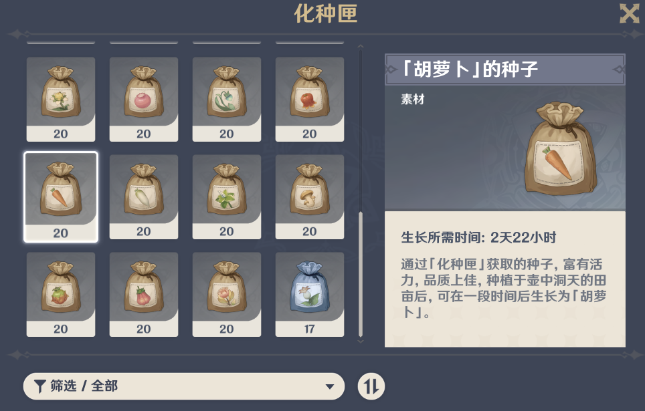Select the carrot seed bag
645x411 pixels.
click(x=61, y=197)
